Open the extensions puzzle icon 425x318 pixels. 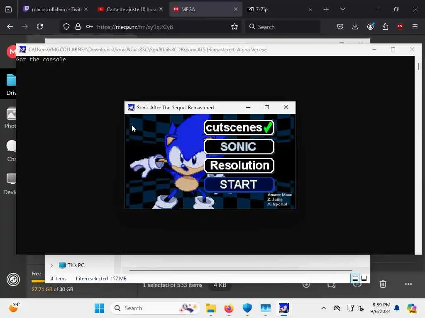tap(385, 26)
